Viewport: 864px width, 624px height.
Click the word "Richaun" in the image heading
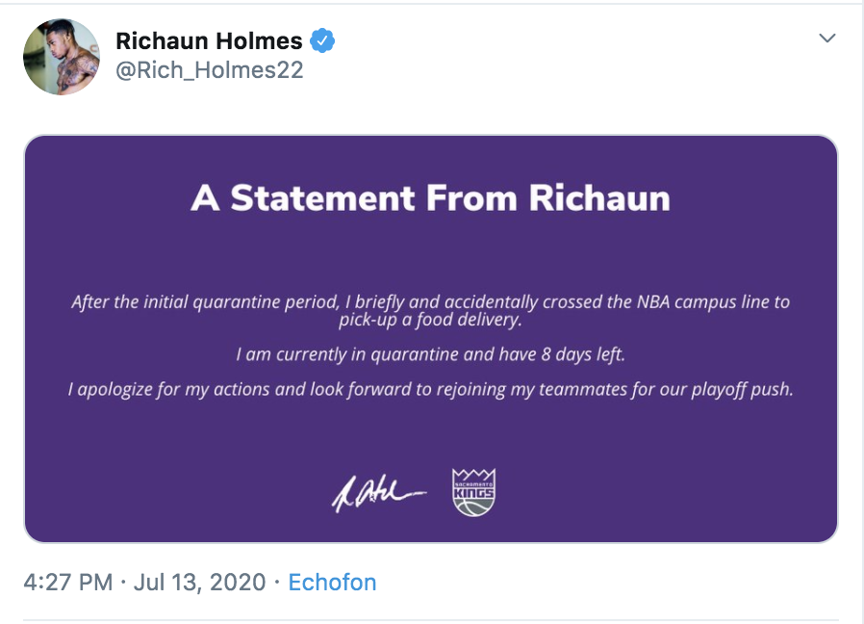(x=598, y=198)
